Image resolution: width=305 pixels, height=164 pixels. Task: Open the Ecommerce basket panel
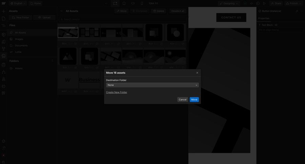click(3, 86)
